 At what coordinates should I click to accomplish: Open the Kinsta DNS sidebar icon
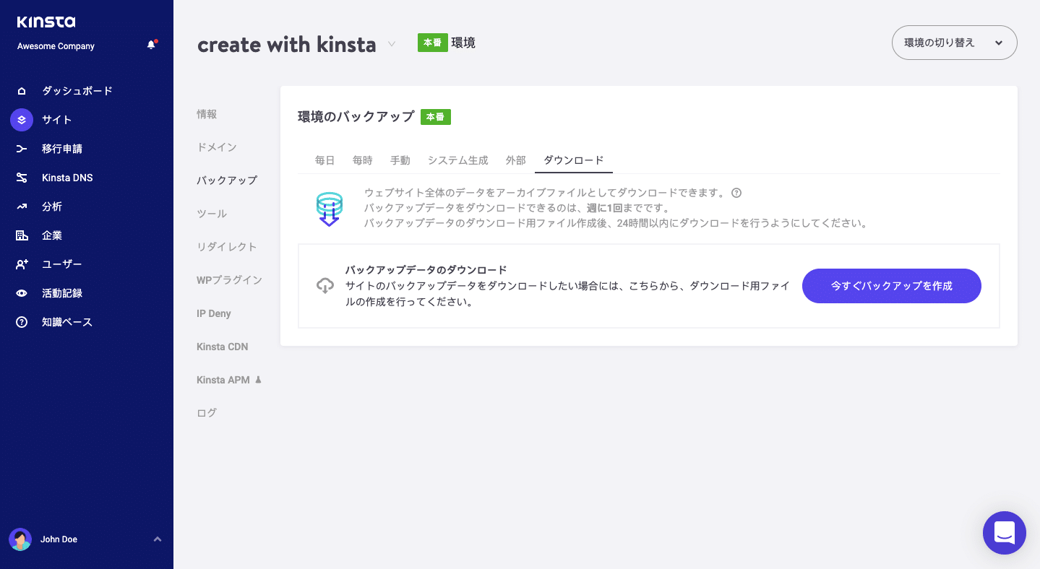pos(22,177)
